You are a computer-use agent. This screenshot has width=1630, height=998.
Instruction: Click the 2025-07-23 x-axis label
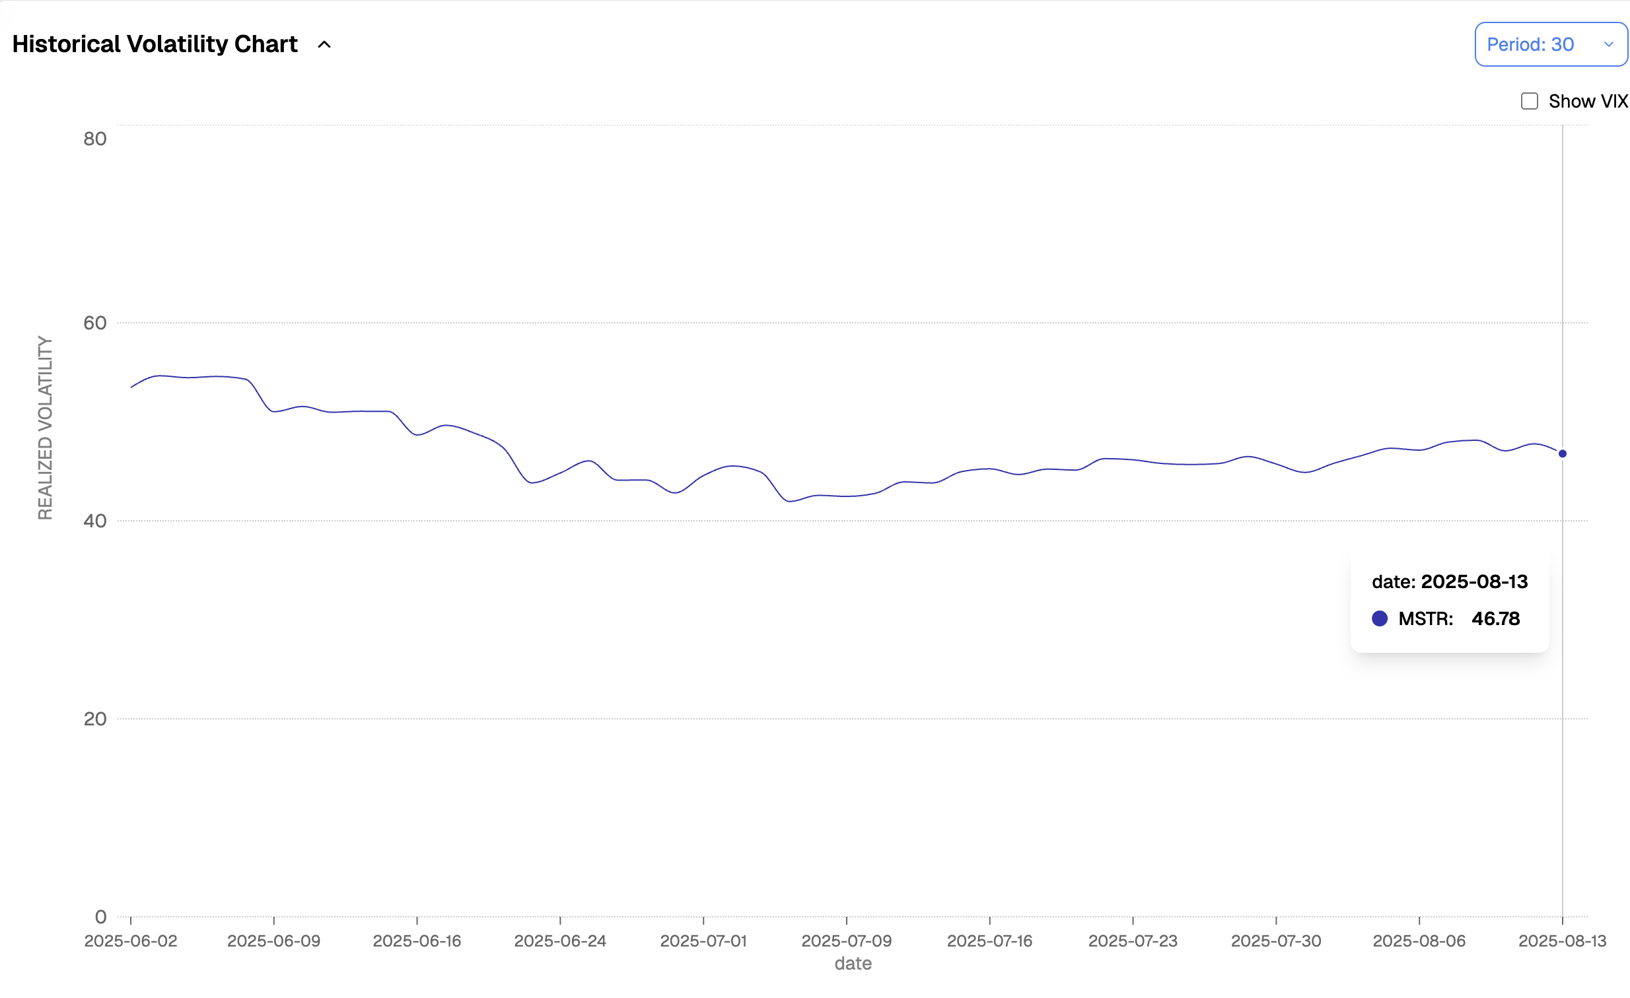[1133, 941]
